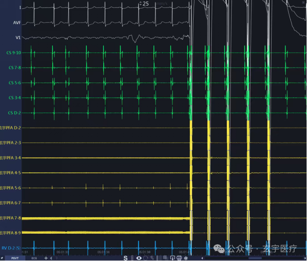Click the horizontal scrollbar thumb

pyautogui.click(x=255, y=258)
